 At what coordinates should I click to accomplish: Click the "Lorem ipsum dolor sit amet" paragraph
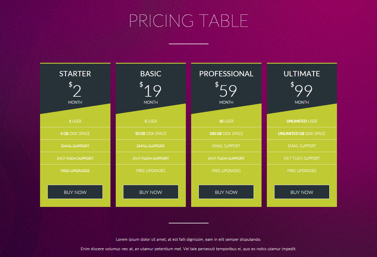click(188, 239)
